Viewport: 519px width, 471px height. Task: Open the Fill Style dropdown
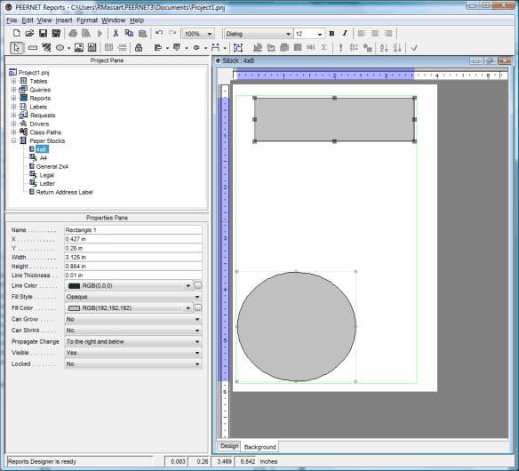(197, 297)
